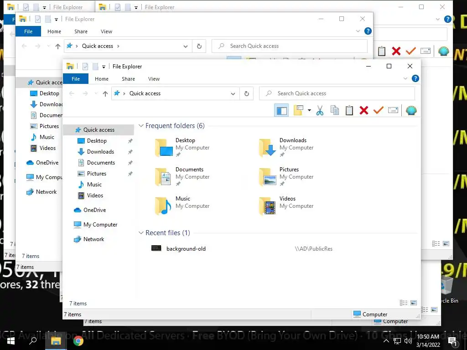Screen dimensions: 467x350
Task: Select OneDrive in front window navigation tree
Action: [95, 210]
